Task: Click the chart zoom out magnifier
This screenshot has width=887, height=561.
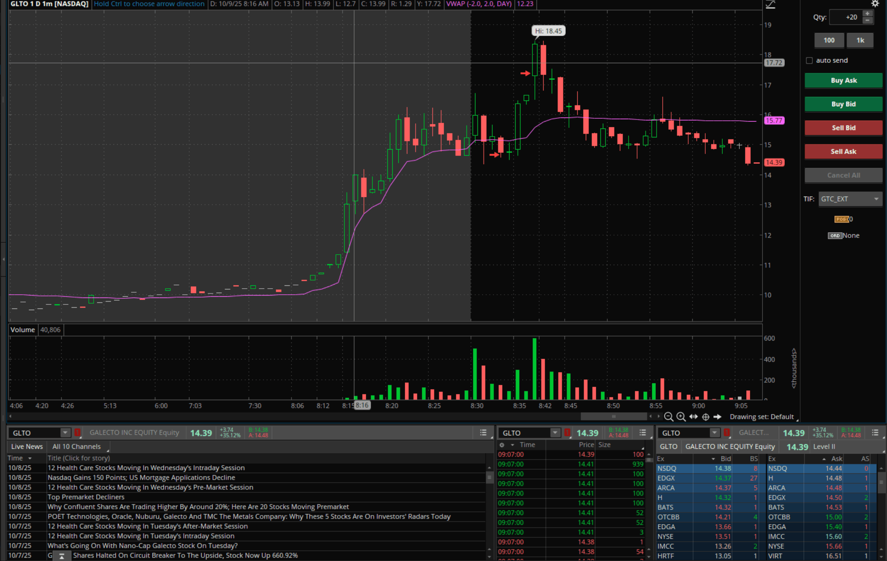Action: pyautogui.click(x=668, y=417)
